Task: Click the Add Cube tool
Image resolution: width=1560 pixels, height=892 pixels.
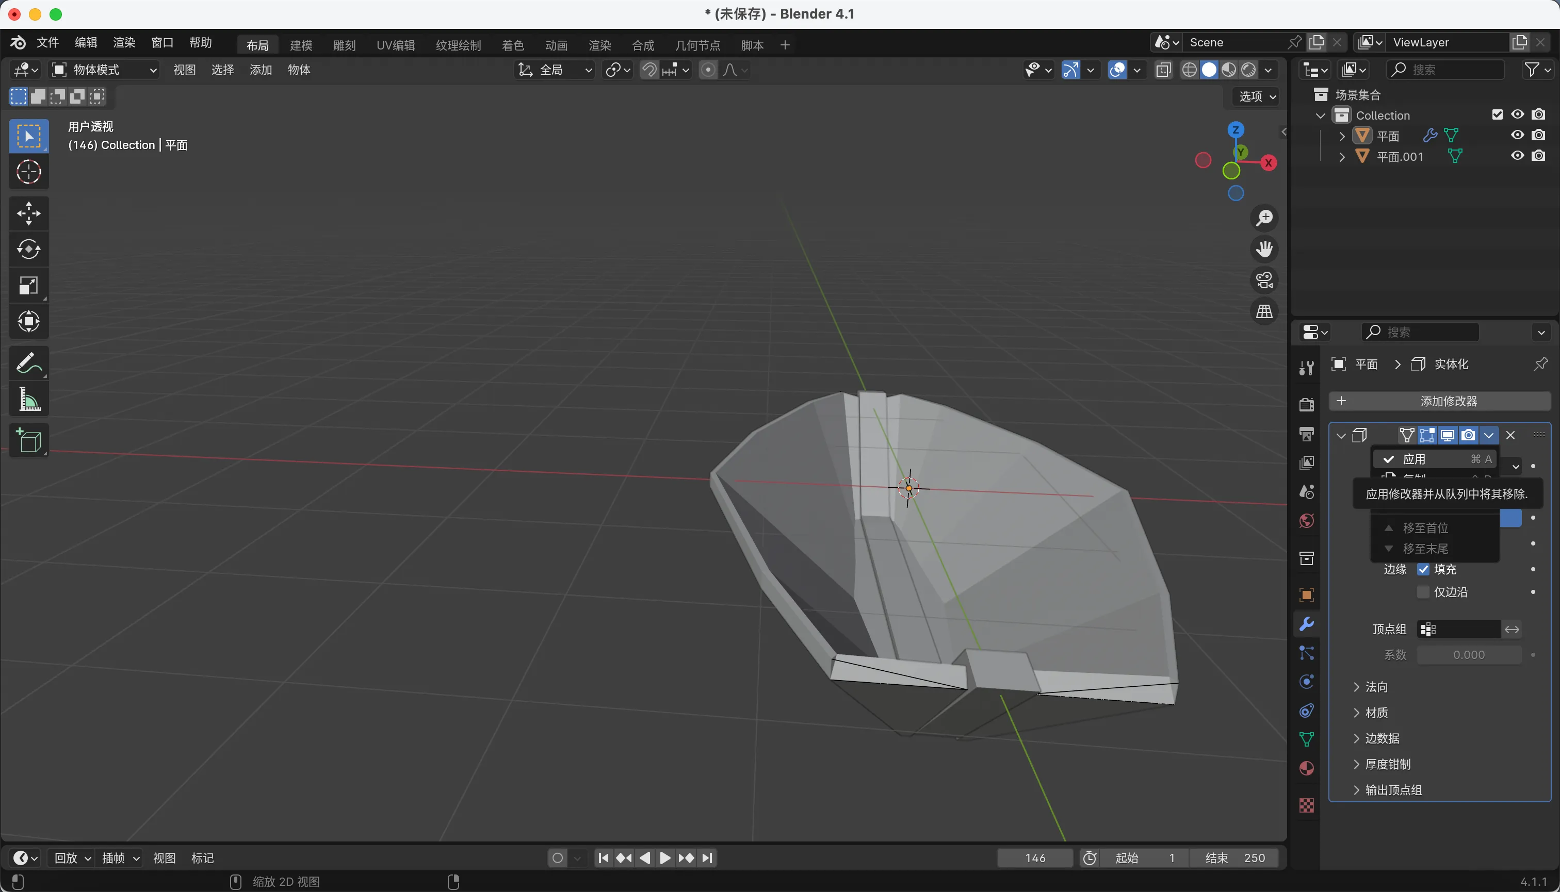Action: (28, 440)
